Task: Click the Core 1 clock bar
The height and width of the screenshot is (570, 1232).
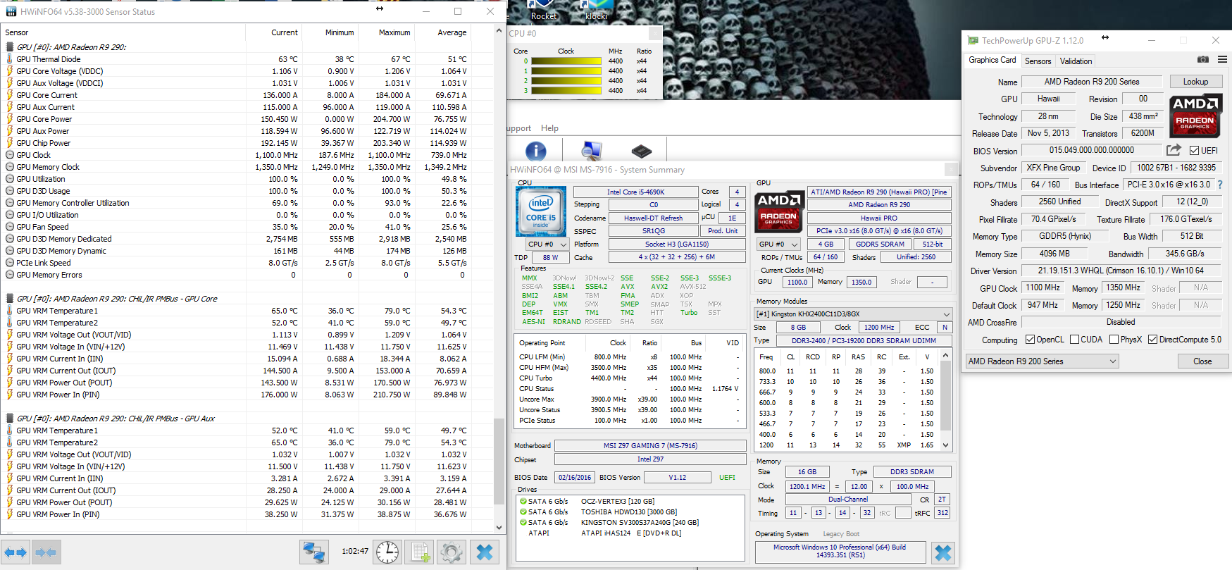Action: point(566,71)
